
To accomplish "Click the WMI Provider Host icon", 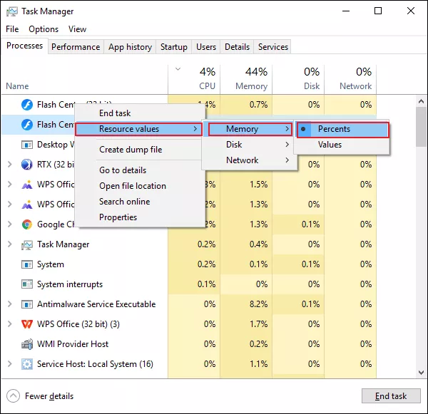I will 27,344.
